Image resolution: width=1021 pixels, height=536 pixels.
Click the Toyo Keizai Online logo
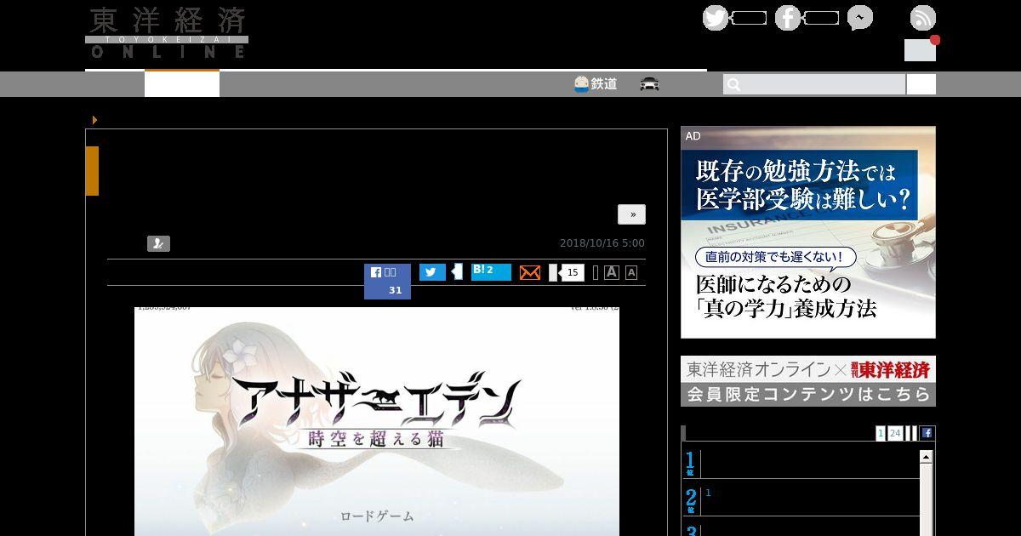point(167,33)
